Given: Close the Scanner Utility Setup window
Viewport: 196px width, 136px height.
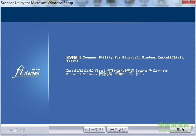Looking at the screenshot, I should [189, 2].
